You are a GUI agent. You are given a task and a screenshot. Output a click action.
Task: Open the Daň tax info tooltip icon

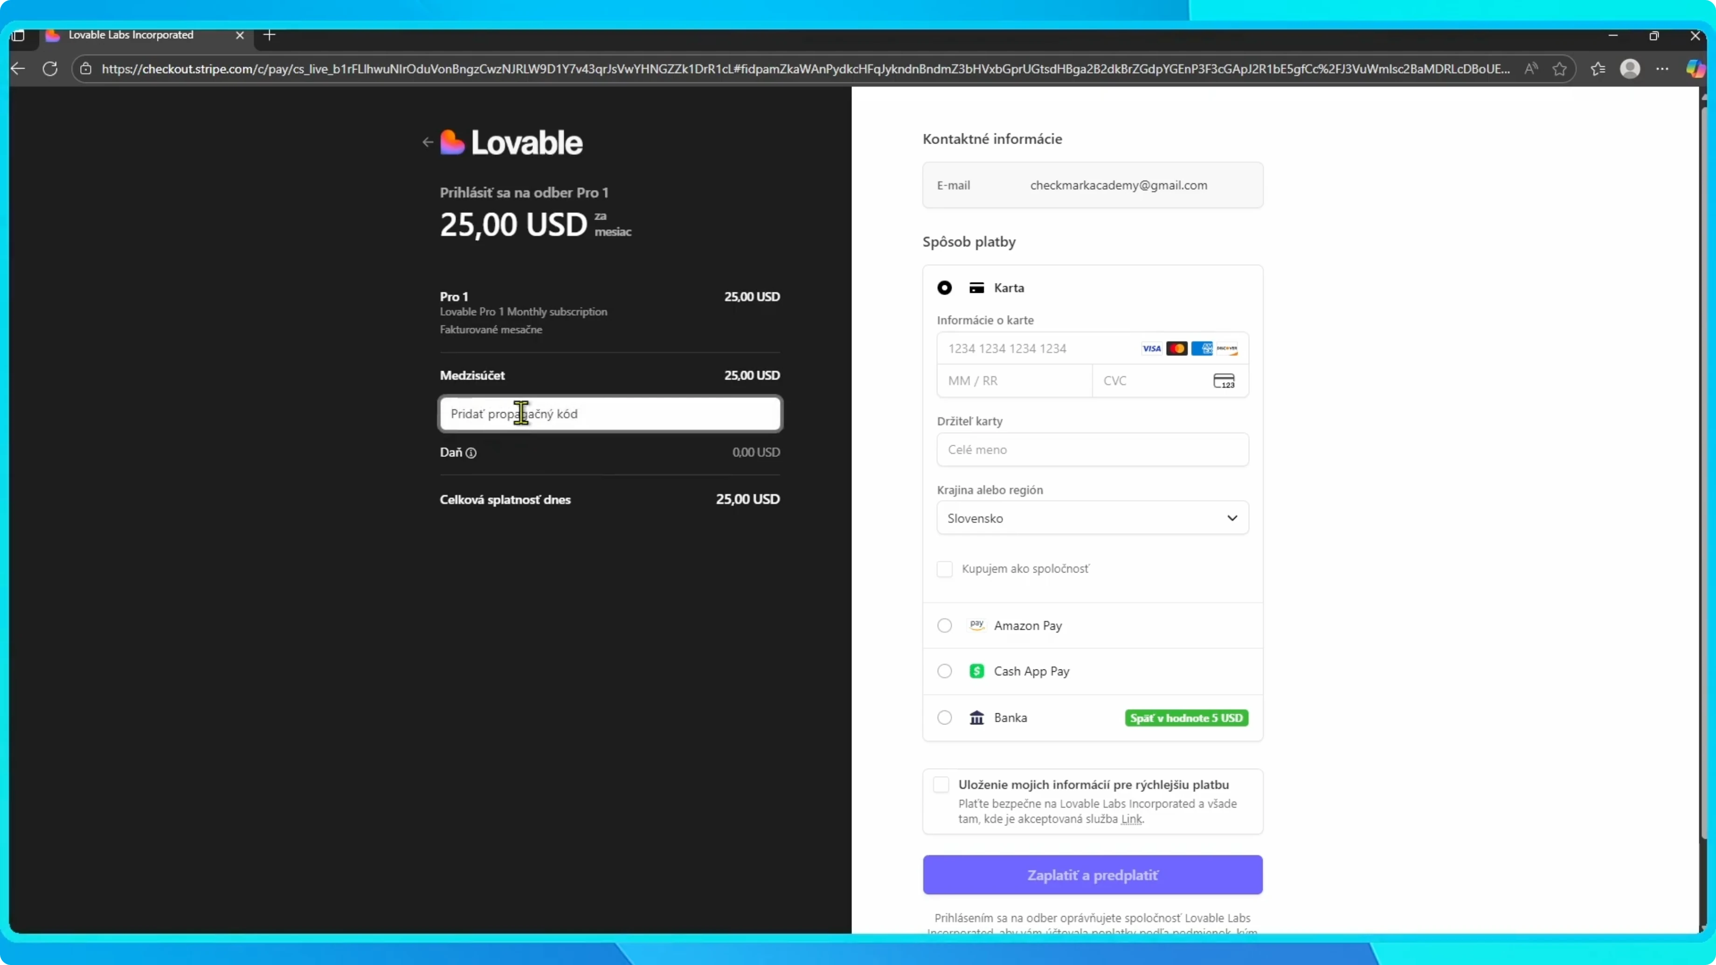[471, 453]
